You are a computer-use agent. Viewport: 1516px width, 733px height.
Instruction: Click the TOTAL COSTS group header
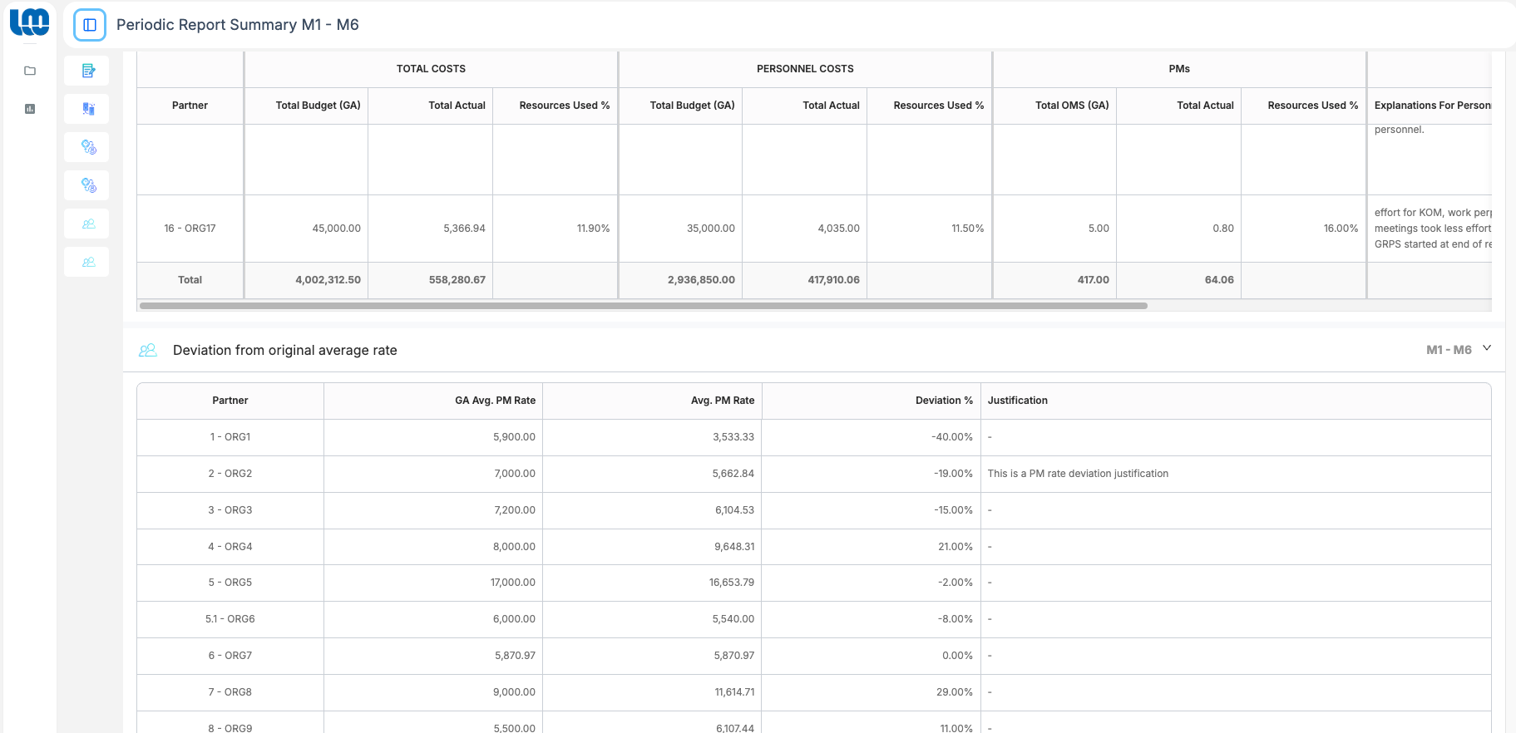[x=431, y=69]
